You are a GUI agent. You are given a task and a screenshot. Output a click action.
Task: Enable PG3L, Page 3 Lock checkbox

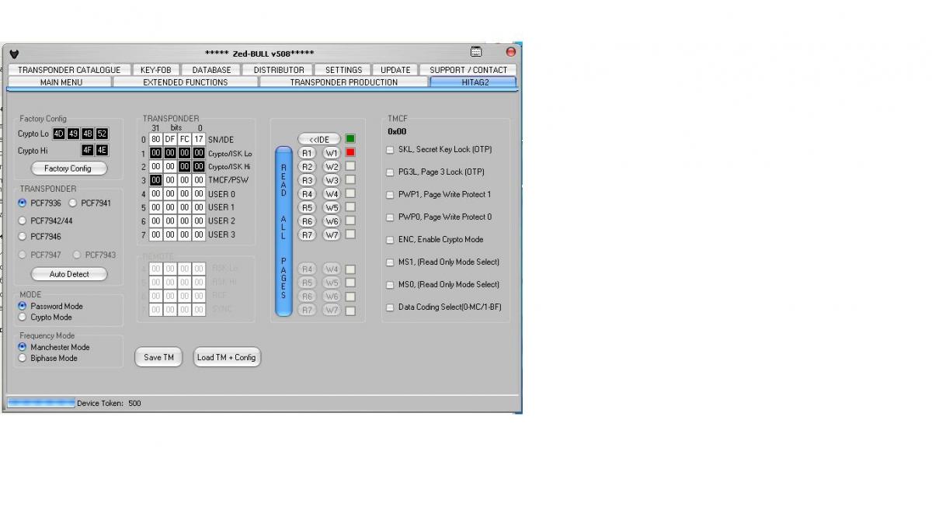coord(390,172)
